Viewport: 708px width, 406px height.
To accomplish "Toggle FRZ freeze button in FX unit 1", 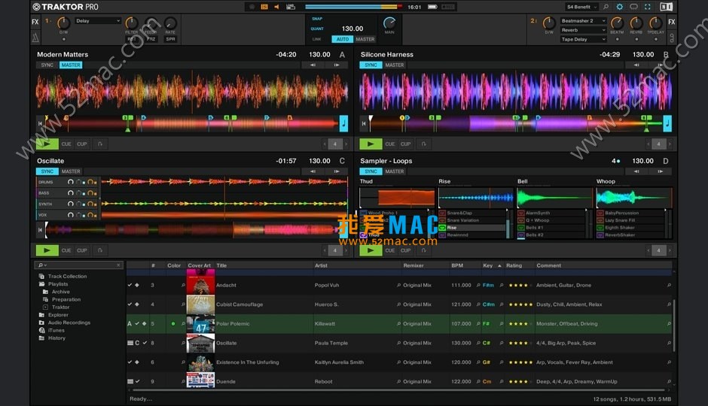I will pos(151,39).
